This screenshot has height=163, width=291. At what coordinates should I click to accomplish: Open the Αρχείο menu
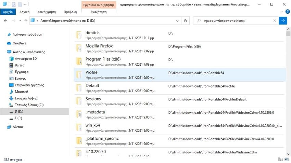8,12
